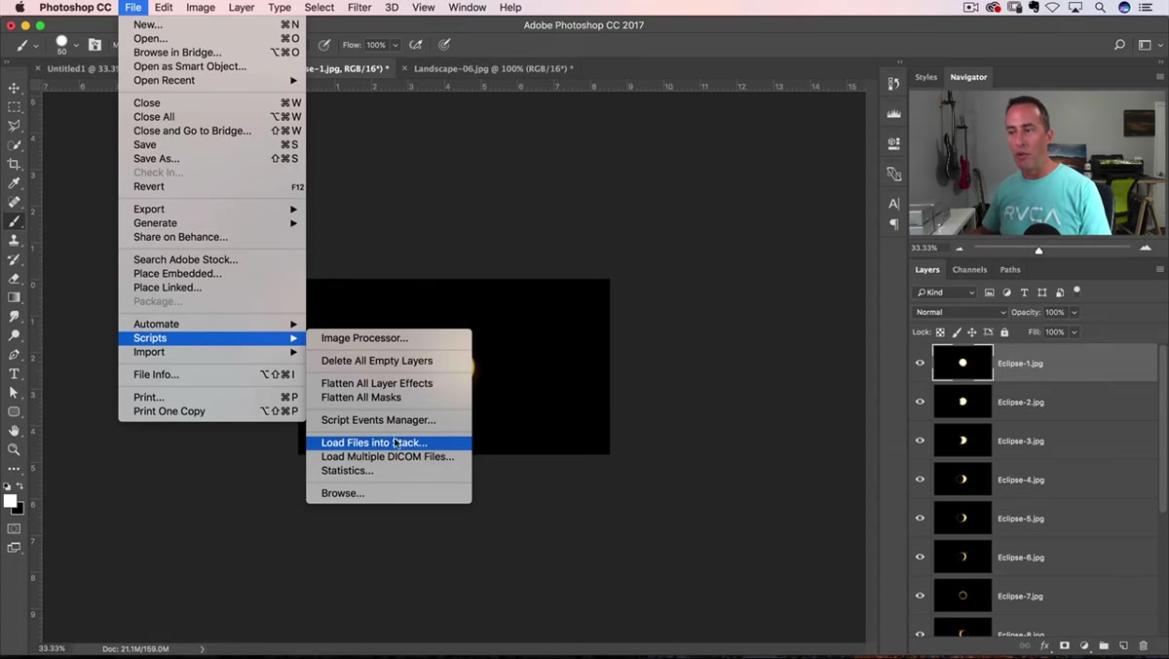The height and width of the screenshot is (659, 1169).
Task: Select the Crop tool
Action: (x=14, y=164)
